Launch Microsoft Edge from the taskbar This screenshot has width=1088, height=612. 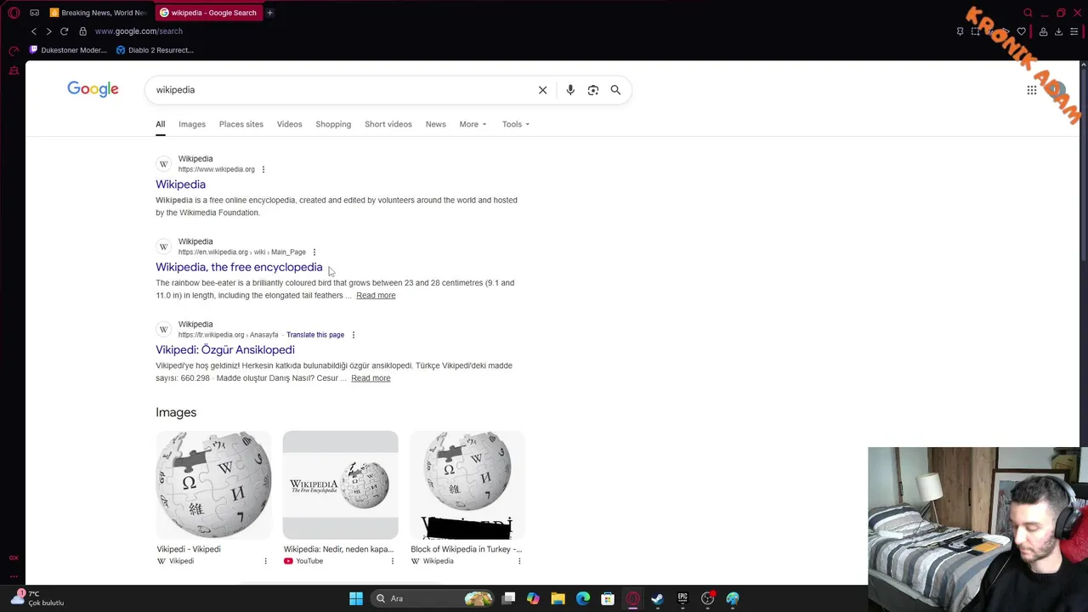pyautogui.click(x=583, y=598)
